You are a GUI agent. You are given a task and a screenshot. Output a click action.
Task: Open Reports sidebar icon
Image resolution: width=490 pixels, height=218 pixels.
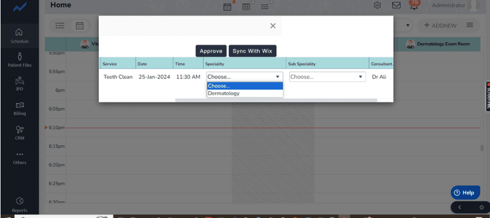pos(19,205)
